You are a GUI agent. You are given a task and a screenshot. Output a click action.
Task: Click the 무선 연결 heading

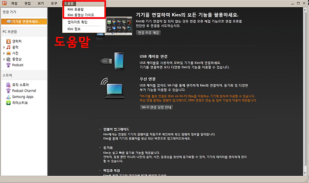pos(148,79)
